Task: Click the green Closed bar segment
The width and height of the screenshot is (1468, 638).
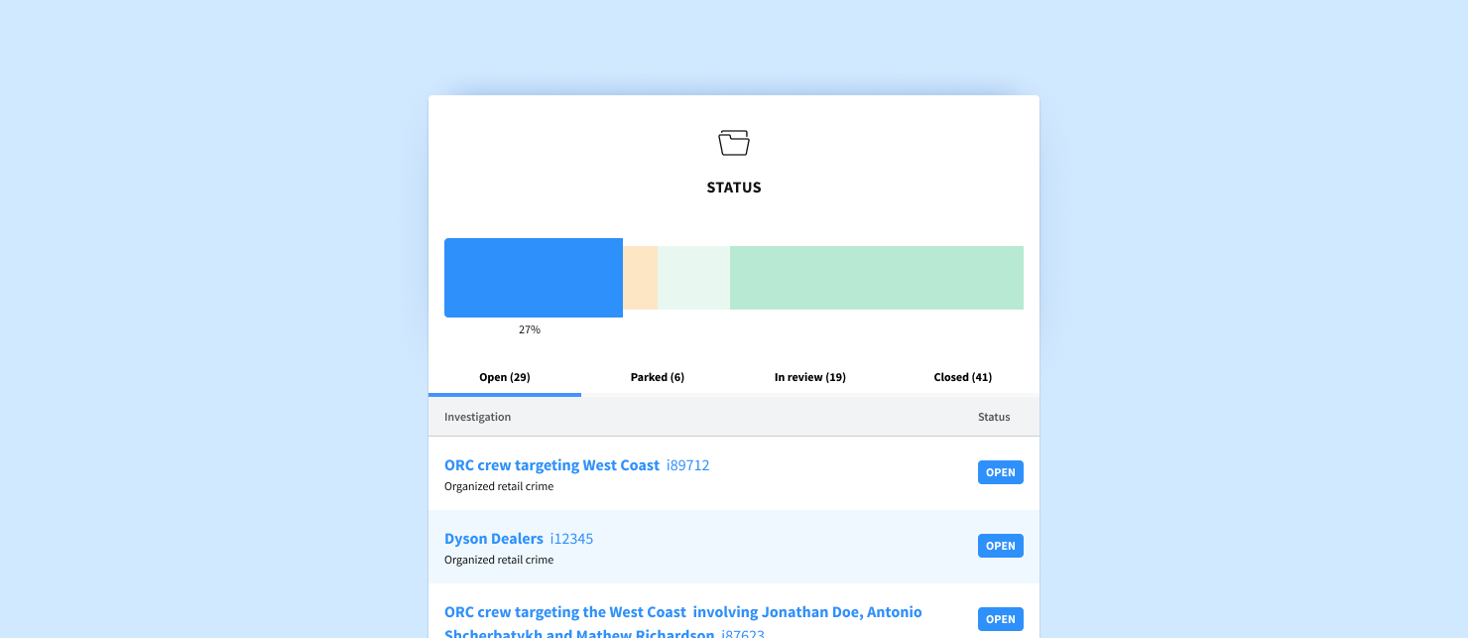Action: 876,278
